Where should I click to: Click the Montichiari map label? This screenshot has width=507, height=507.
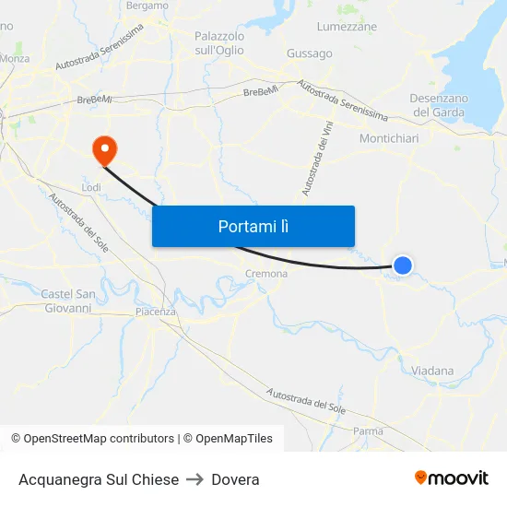pyautogui.click(x=389, y=138)
